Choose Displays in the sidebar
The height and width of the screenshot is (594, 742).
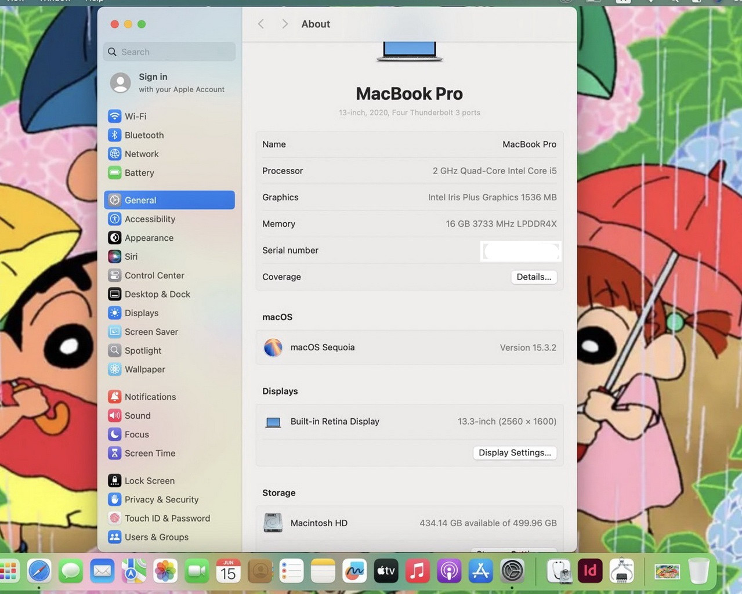(169, 313)
